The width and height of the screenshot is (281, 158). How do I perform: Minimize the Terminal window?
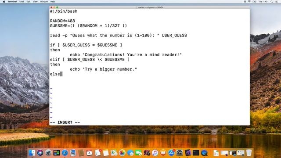click(54, 7)
